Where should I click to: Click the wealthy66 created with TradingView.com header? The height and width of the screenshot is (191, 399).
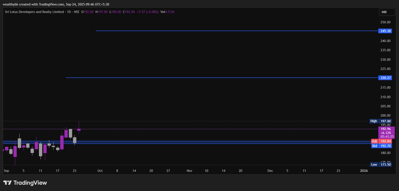tap(56, 4)
